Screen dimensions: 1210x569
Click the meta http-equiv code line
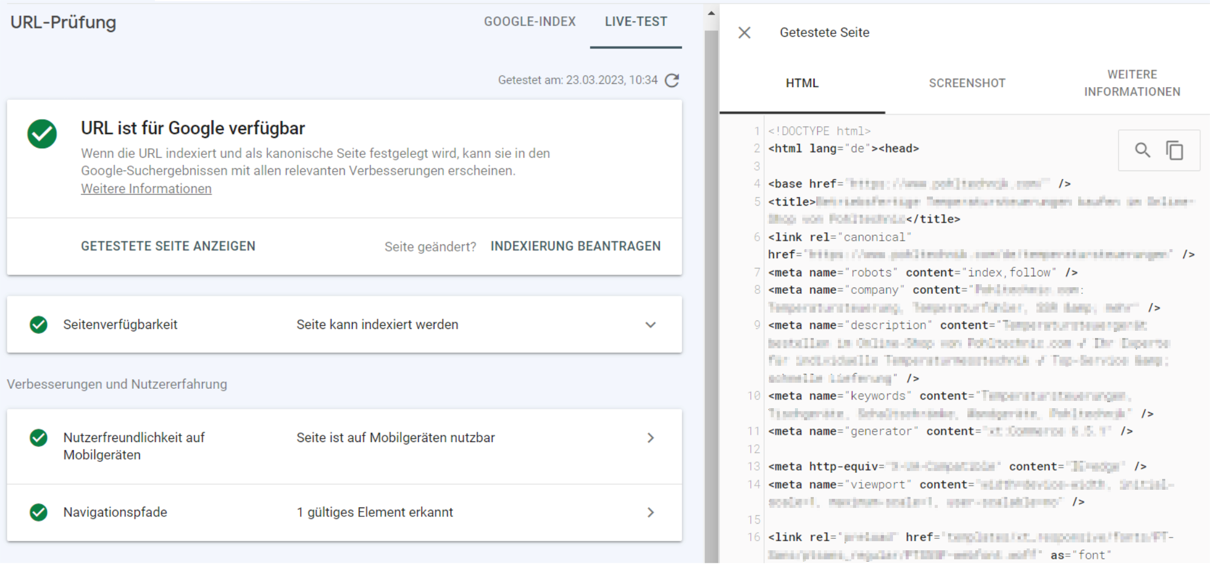[x=957, y=467]
